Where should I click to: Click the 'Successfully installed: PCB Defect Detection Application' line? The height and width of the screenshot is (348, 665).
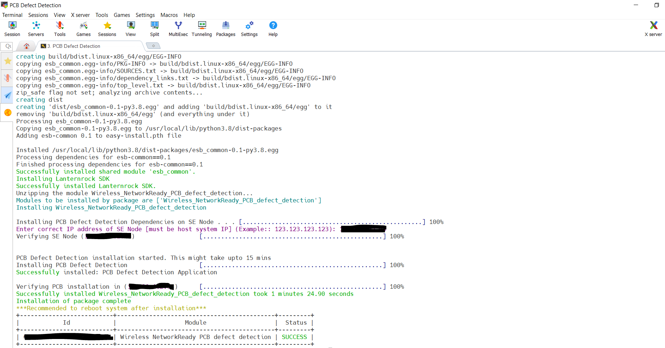pyautogui.click(x=117, y=272)
